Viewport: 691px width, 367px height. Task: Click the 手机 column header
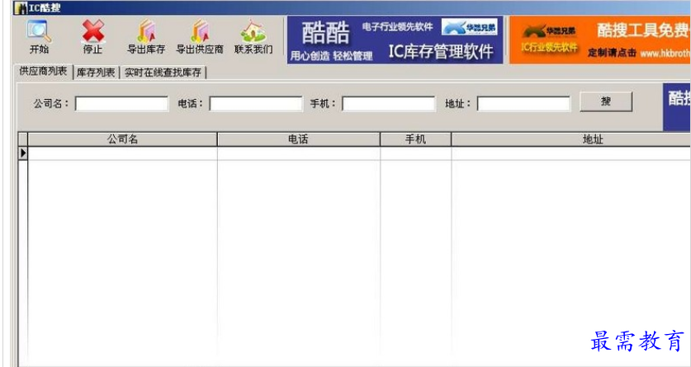[415, 139]
